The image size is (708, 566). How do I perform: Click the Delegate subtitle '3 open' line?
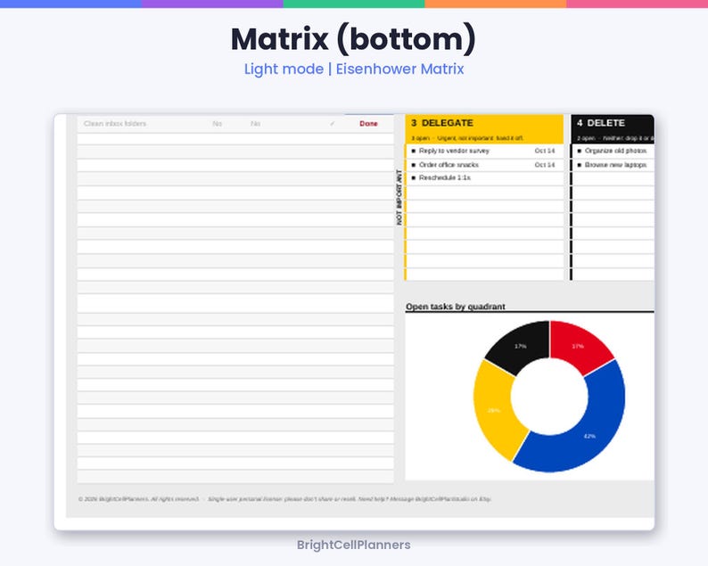[x=467, y=138]
